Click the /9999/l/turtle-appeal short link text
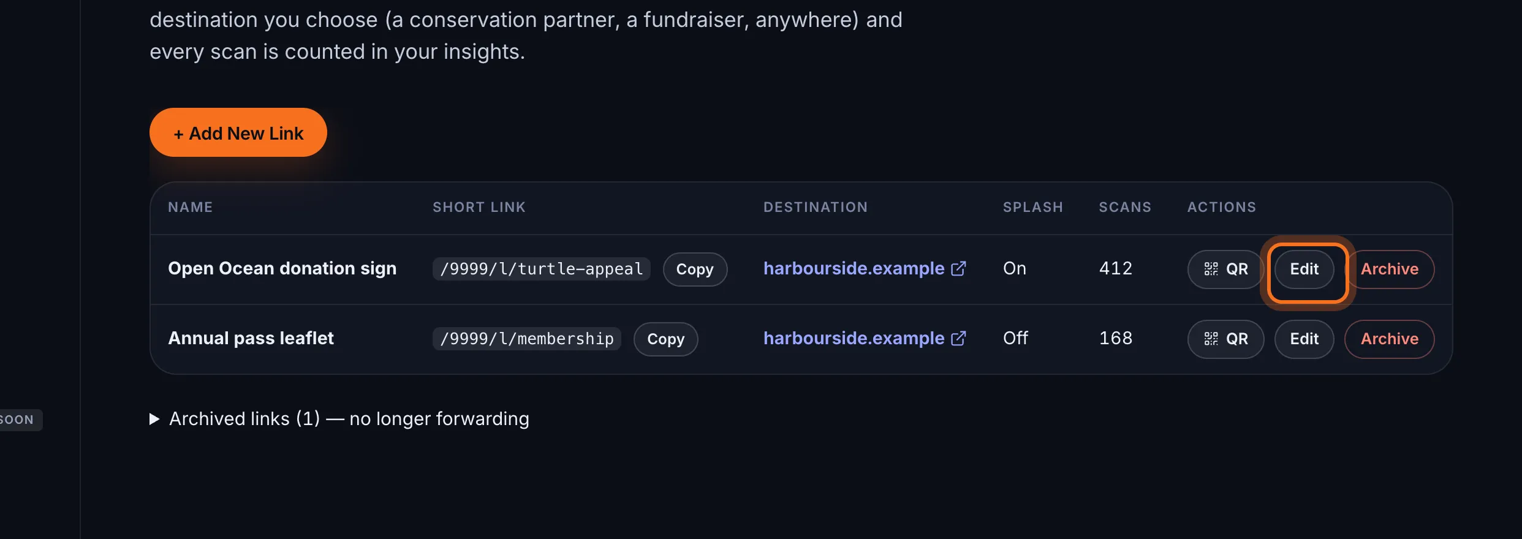 coord(541,269)
